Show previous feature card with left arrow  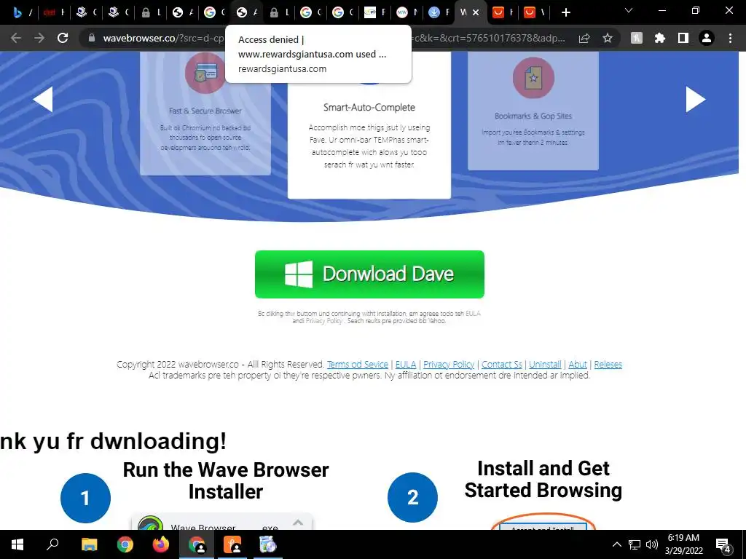pos(43,99)
